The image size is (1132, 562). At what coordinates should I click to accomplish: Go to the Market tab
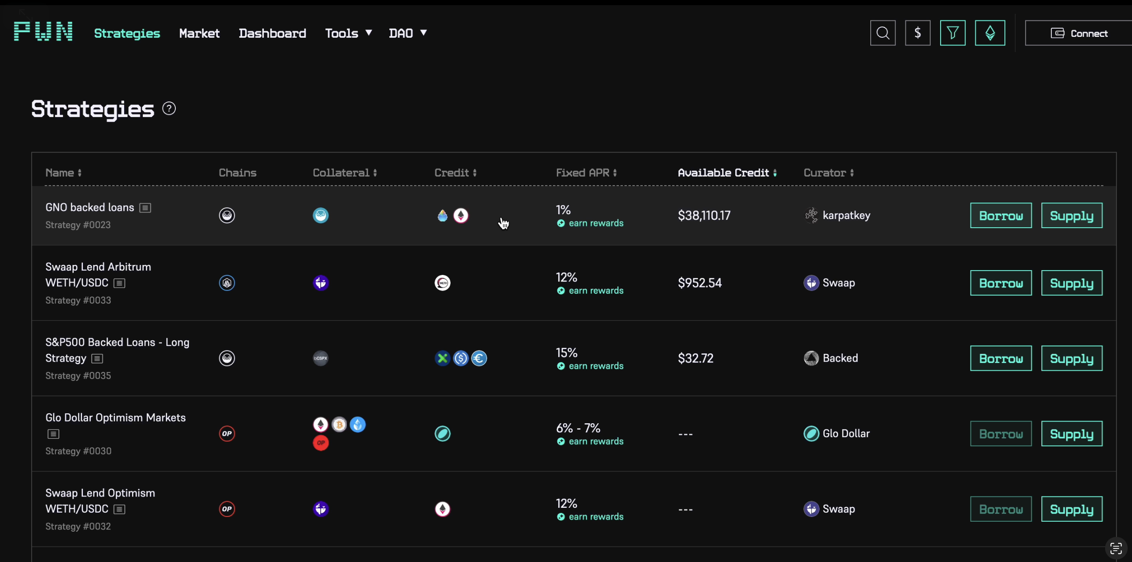[199, 33]
